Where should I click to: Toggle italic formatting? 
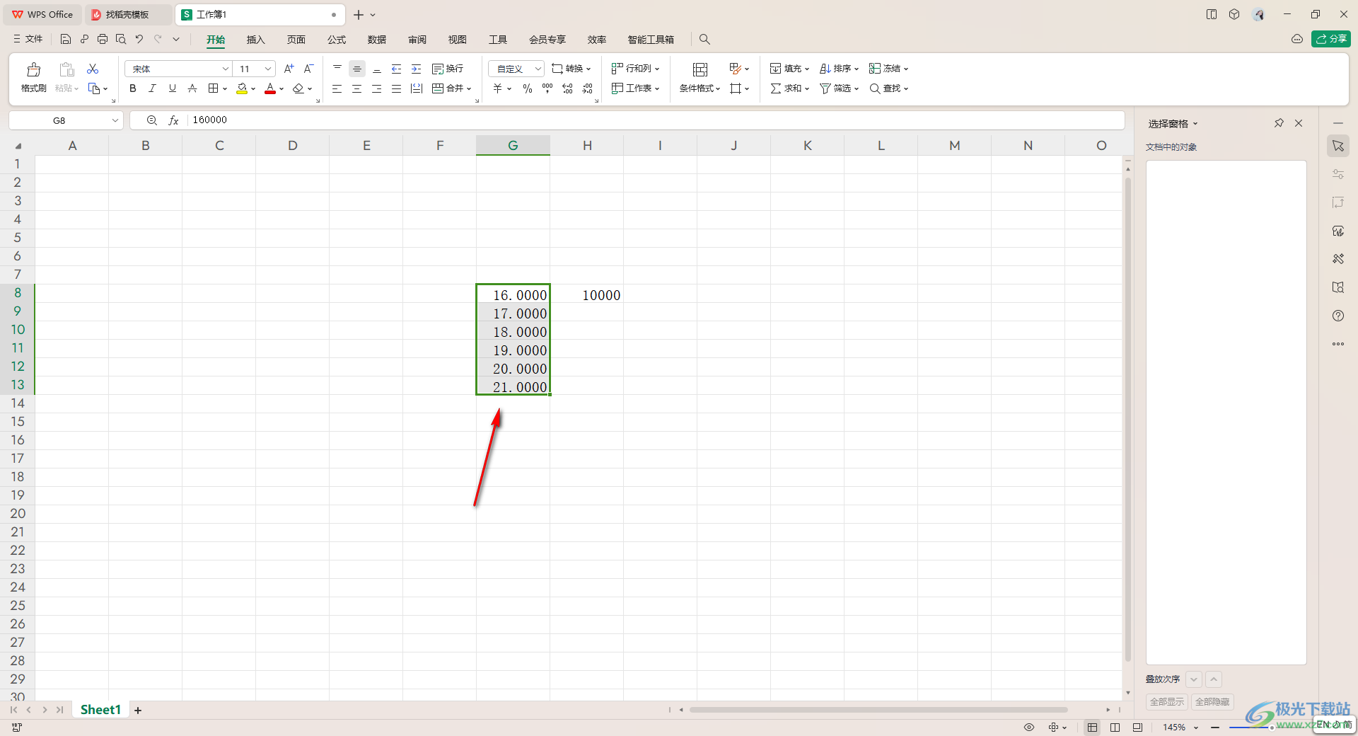[152, 88]
